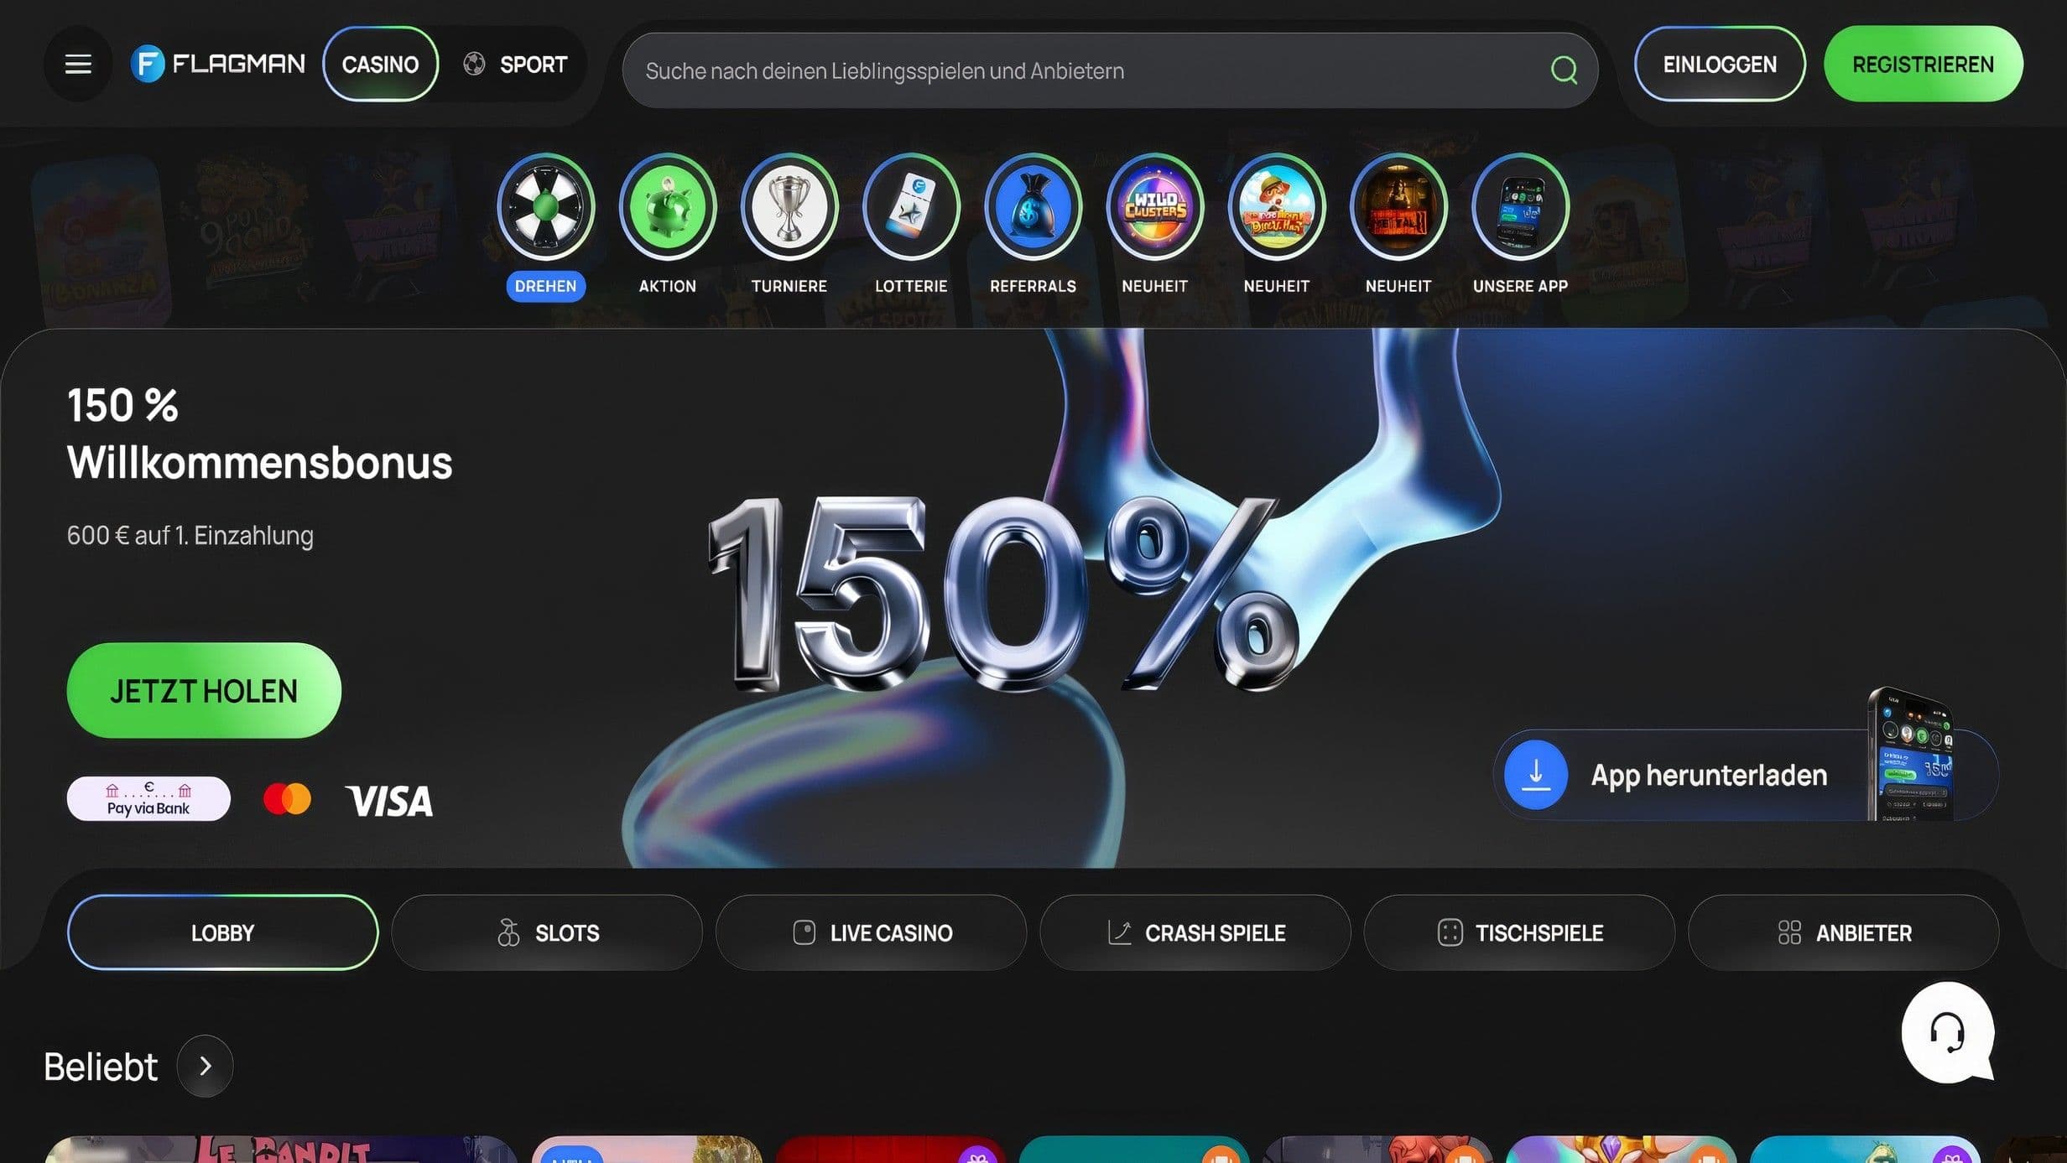Open the Turniere trophy icon
The height and width of the screenshot is (1163, 2067).
click(x=789, y=206)
